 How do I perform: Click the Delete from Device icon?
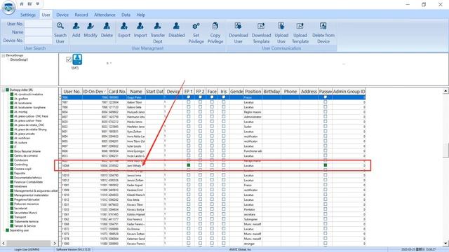[x=323, y=26]
